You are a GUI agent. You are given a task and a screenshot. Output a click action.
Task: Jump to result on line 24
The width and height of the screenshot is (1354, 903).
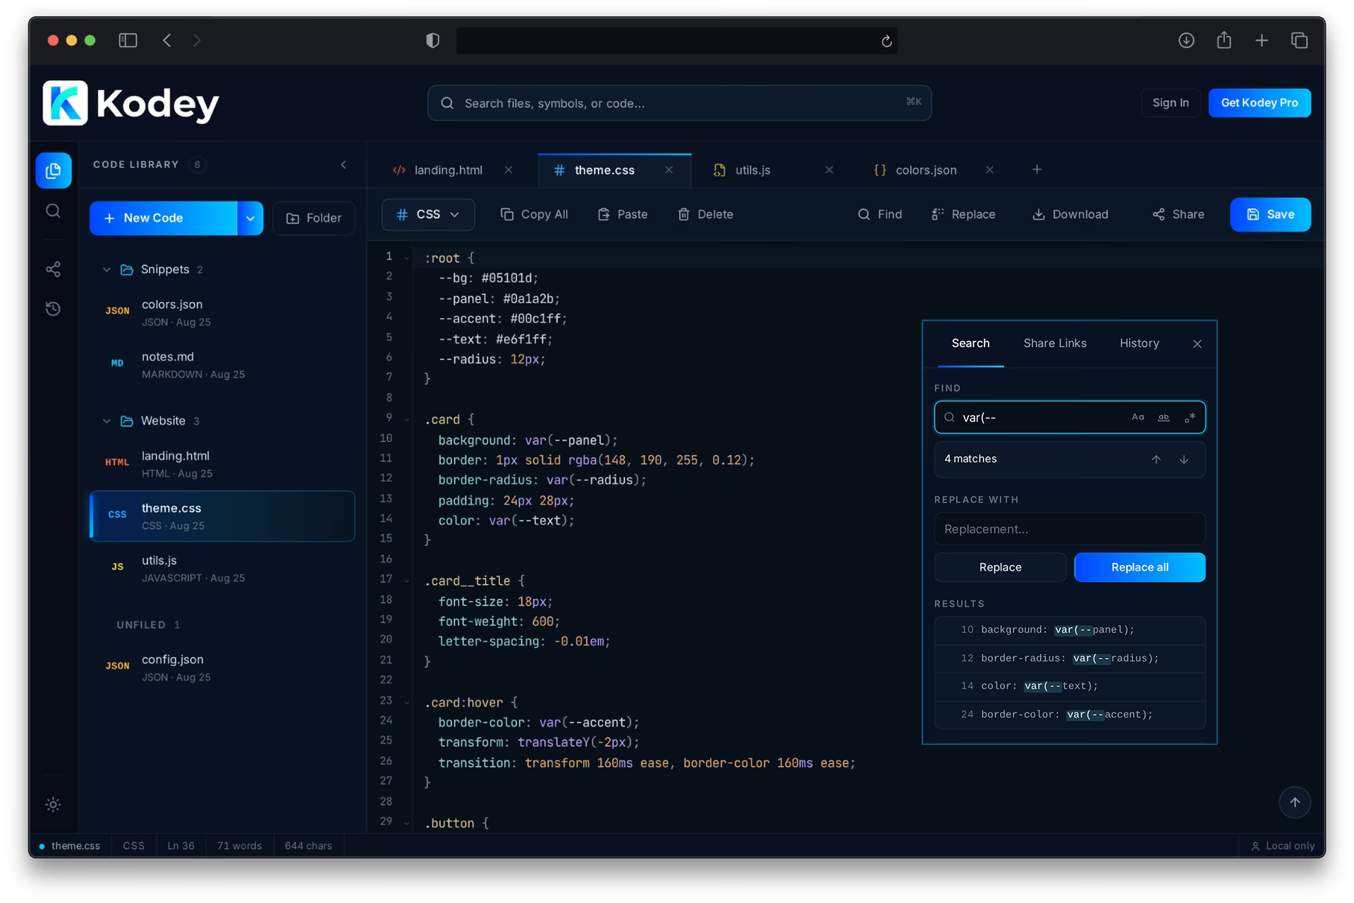pos(1069,715)
